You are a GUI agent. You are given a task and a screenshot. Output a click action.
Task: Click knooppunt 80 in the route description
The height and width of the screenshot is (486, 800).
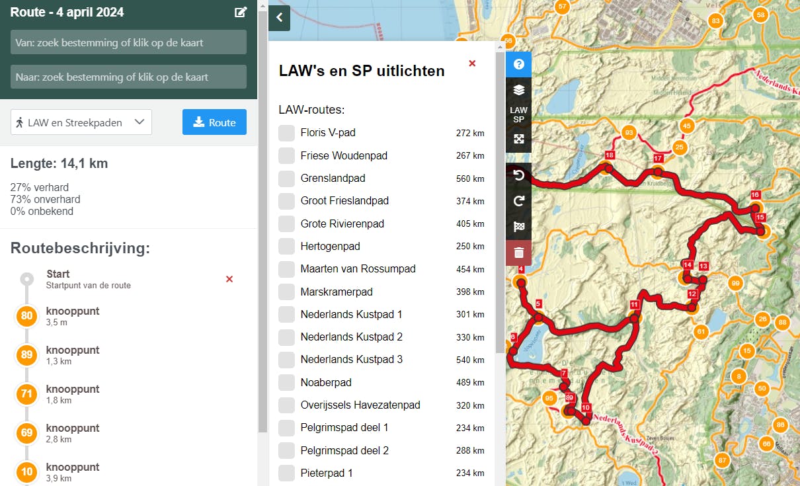(26, 316)
